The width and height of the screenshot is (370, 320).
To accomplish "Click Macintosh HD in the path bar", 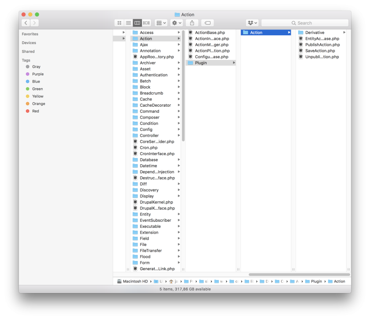I will 135,281.
